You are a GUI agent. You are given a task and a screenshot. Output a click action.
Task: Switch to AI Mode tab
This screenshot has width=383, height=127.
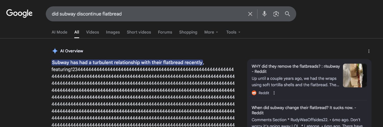59,32
